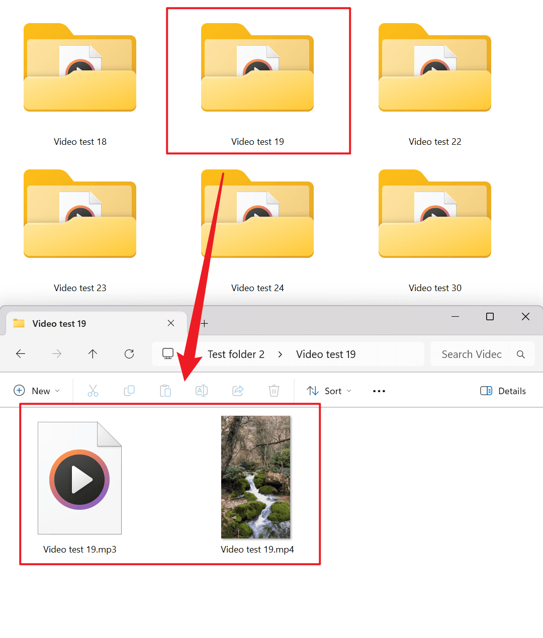The height and width of the screenshot is (638, 543).
Task: Open the Video test 30 folder
Action: click(x=435, y=214)
